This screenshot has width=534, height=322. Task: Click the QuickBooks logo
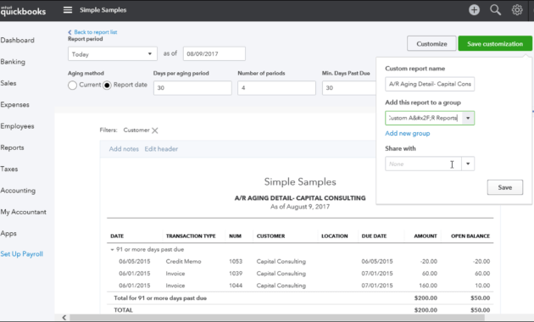click(23, 10)
